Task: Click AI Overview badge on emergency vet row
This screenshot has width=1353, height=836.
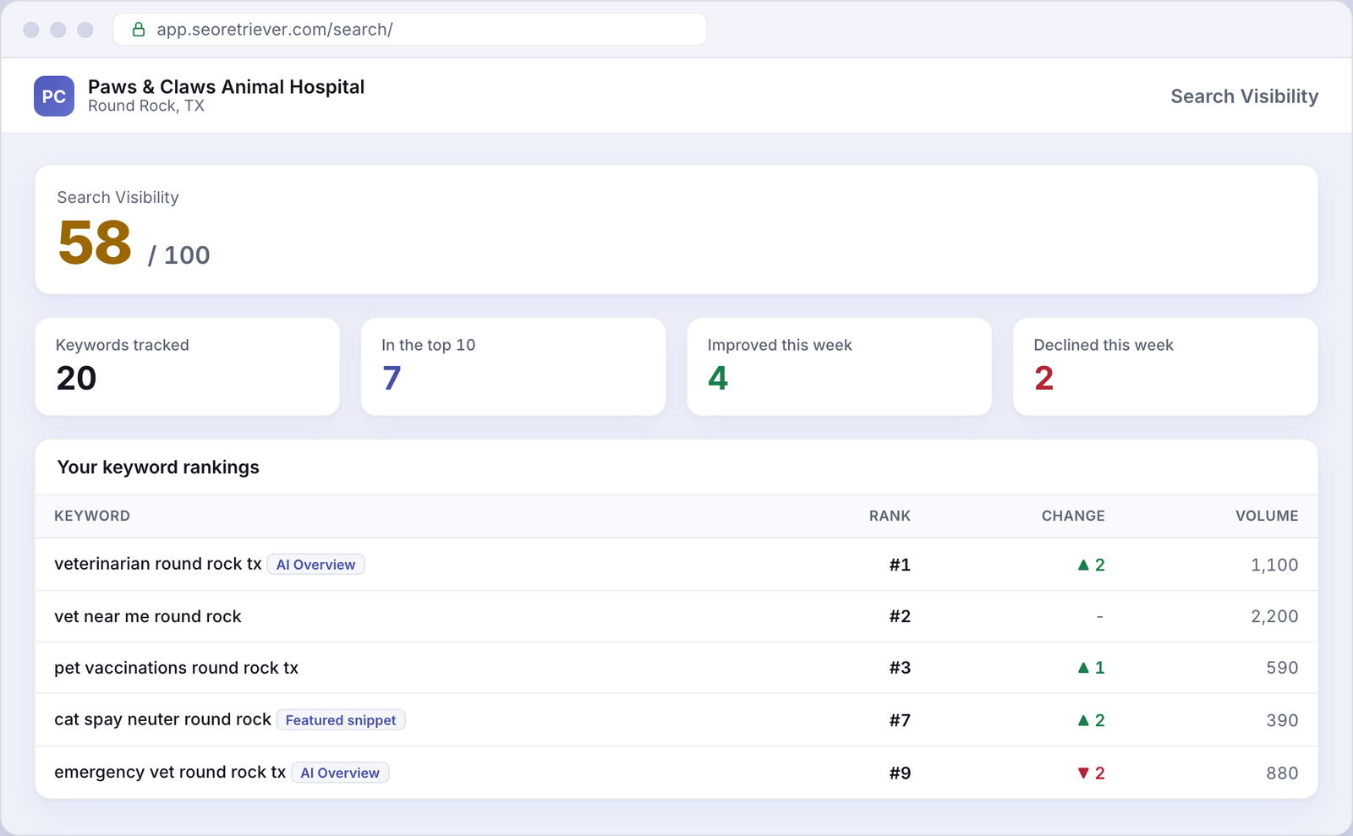Action: pyautogui.click(x=340, y=773)
